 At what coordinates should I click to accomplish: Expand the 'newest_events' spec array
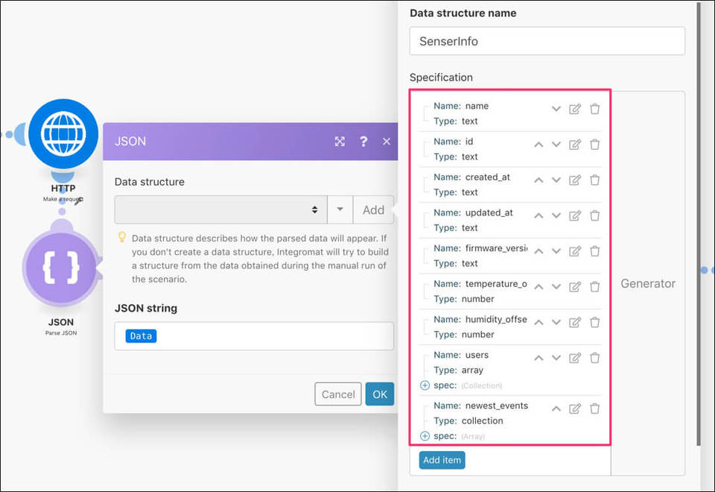(x=425, y=436)
